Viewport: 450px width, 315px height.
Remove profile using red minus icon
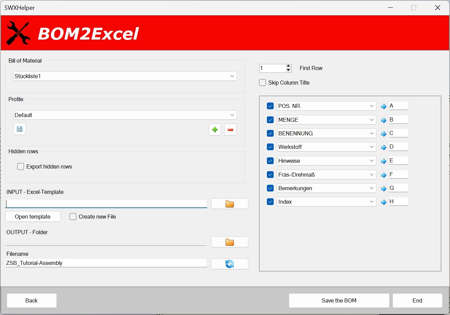(230, 130)
